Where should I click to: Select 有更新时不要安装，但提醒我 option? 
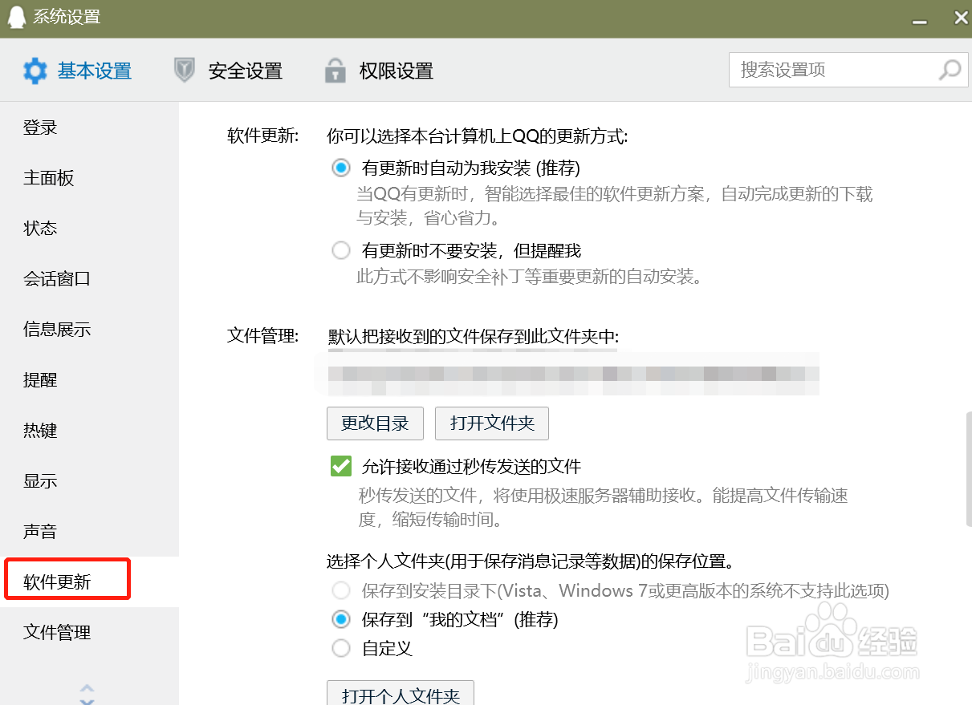(x=340, y=250)
